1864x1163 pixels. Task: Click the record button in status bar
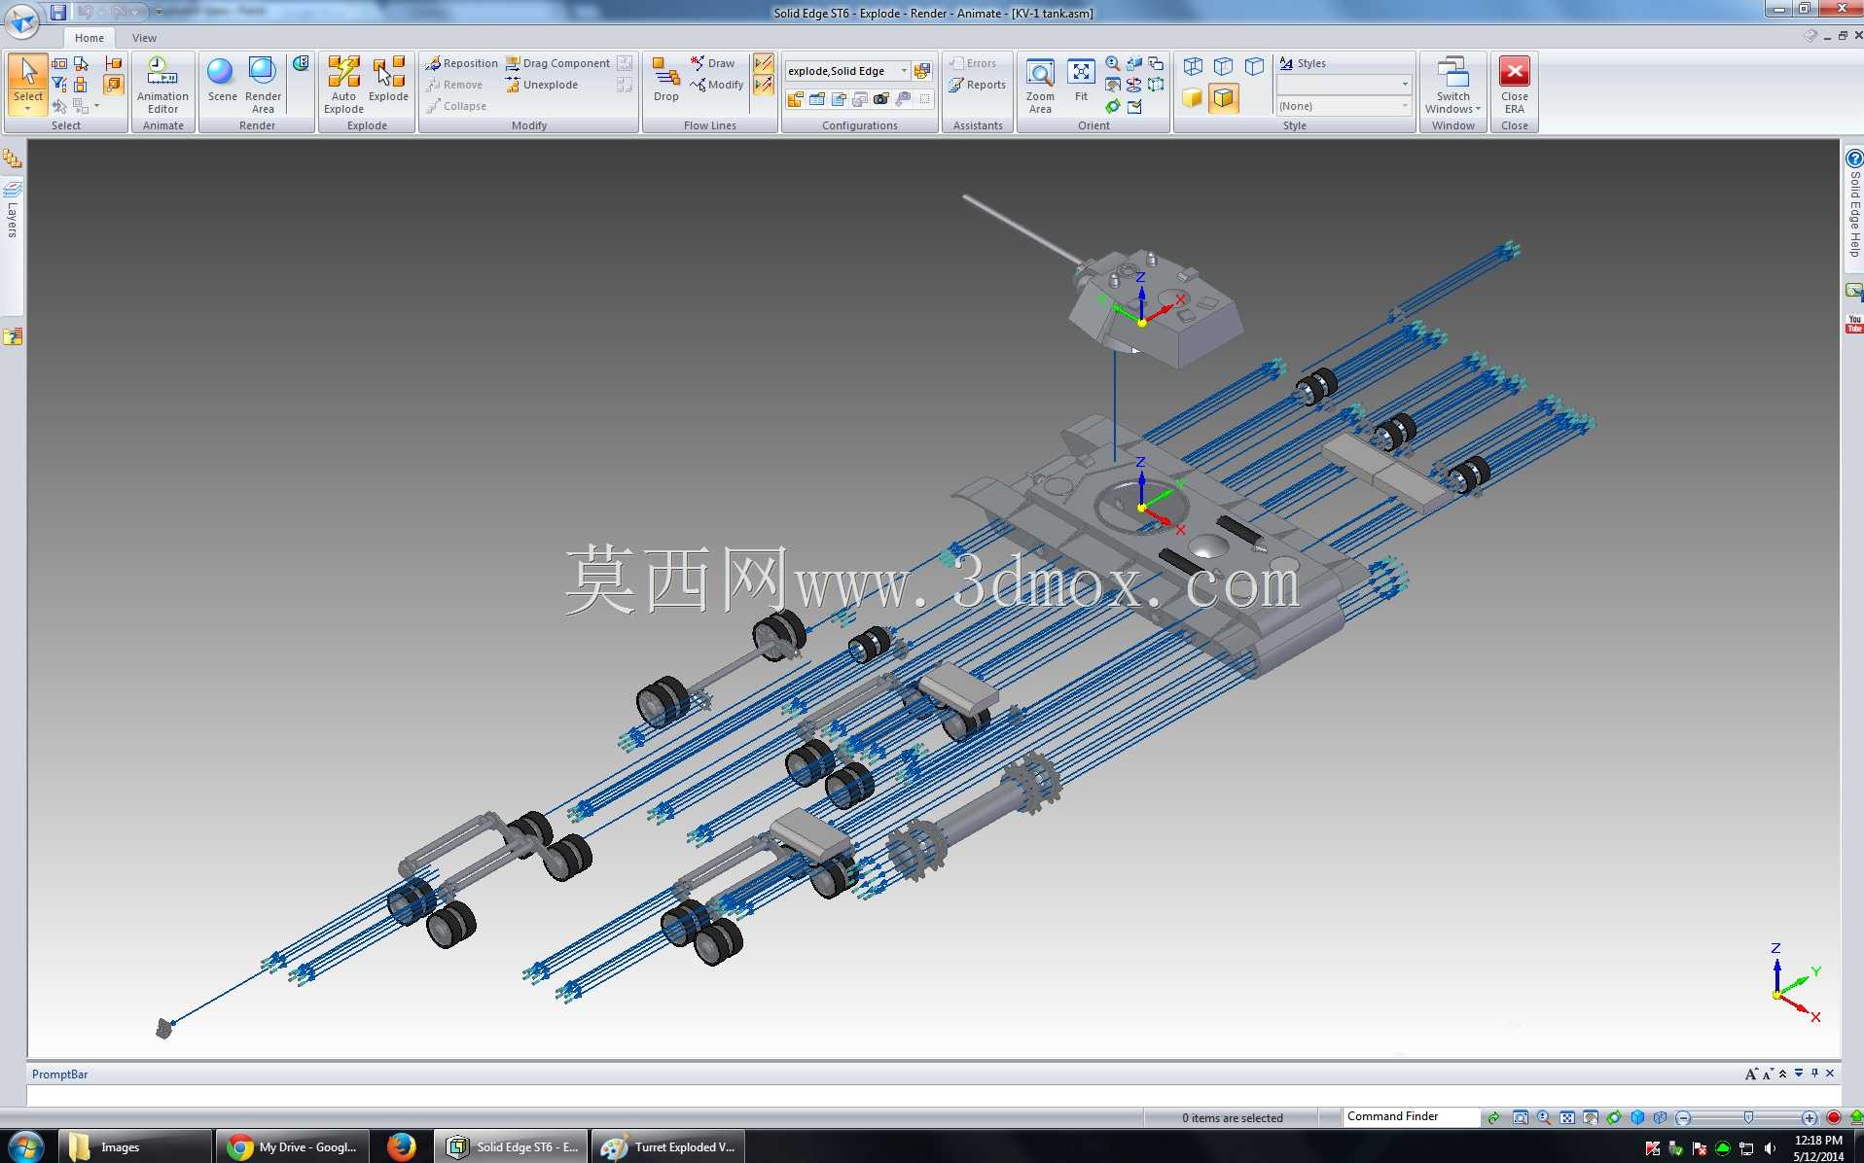tap(1834, 1117)
